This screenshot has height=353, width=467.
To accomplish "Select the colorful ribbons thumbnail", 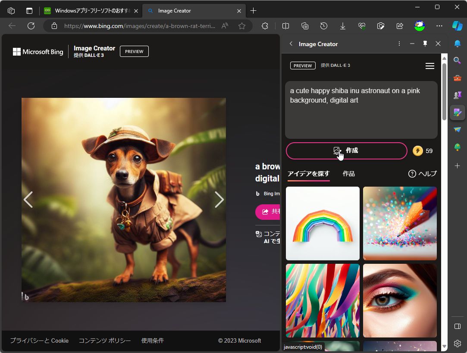I will (x=323, y=300).
